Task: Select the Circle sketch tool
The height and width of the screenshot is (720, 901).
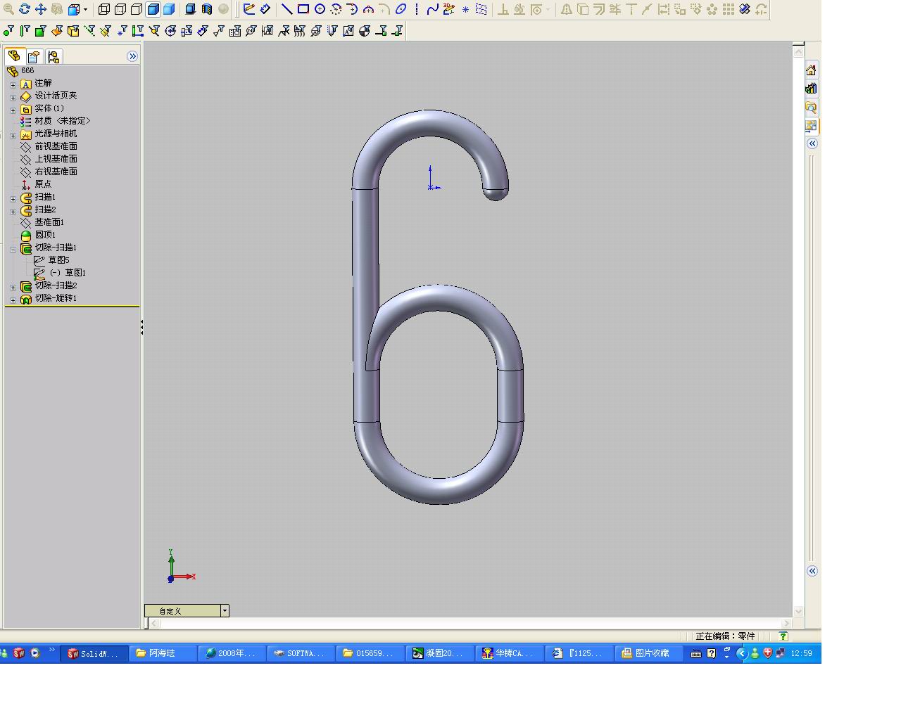Action: [320, 9]
